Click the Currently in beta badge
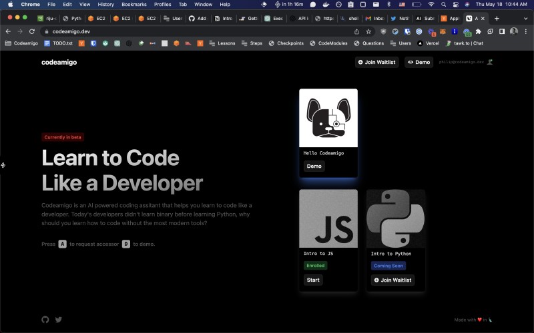Image resolution: width=534 pixels, height=333 pixels. pyautogui.click(x=63, y=137)
